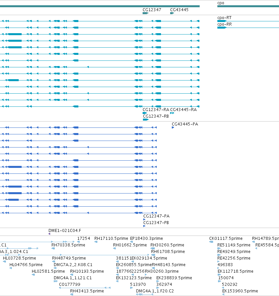Select EST HL02581.5prime
The height and width of the screenshot is (296, 279).
click(48, 271)
